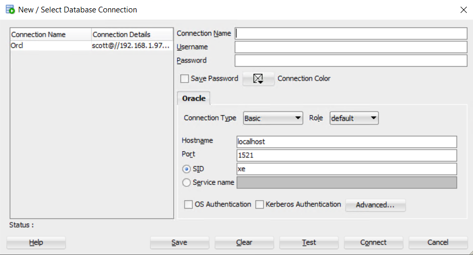Select the Orcl connection in the list
The image size is (473, 255).
pos(51,45)
